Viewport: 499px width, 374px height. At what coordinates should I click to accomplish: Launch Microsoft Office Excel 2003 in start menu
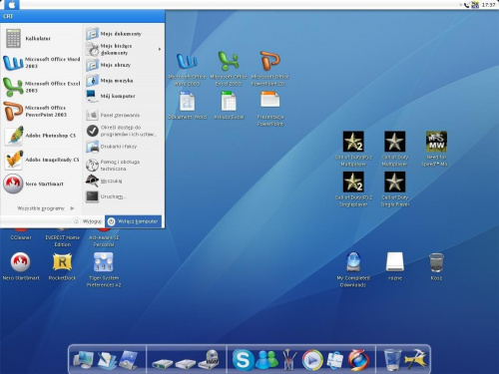tap(42, 87)
